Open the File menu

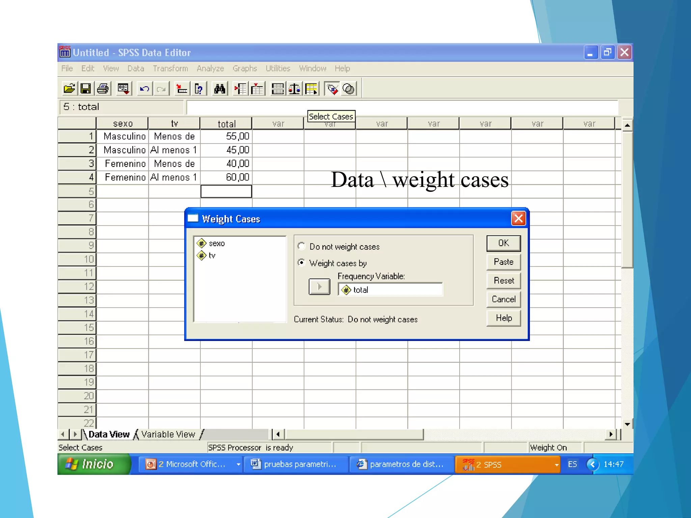[67, 68]
